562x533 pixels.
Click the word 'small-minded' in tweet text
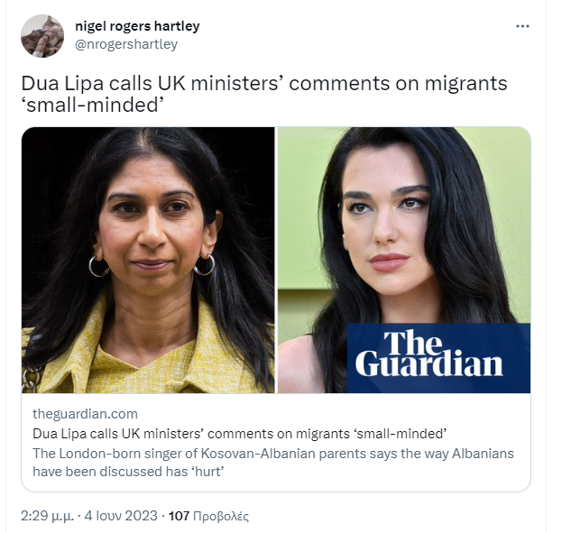[93, 105]
